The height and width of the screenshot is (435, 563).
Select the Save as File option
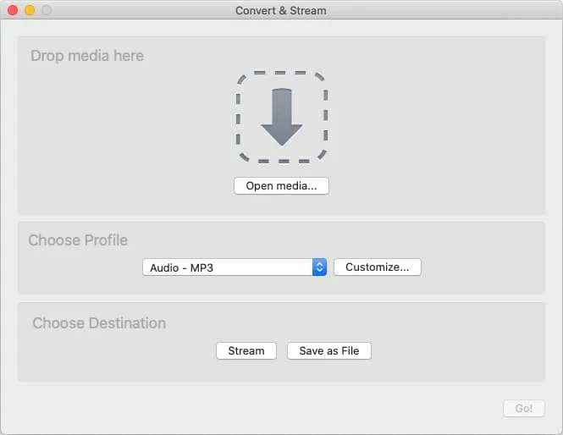tap(329, 351)
